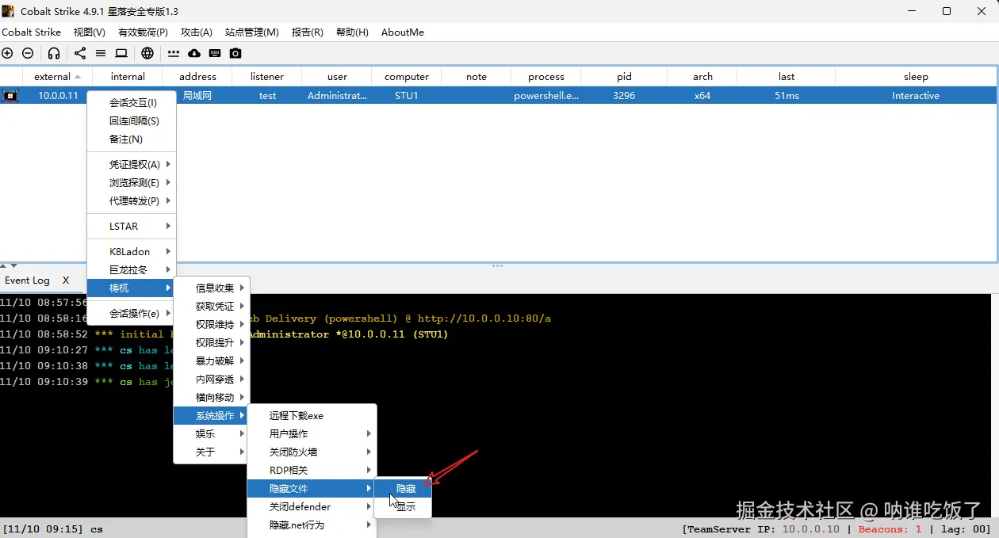Open the 娱乐 submenu
The height and width of the screenshot is (538, 999).
(211, 434)
